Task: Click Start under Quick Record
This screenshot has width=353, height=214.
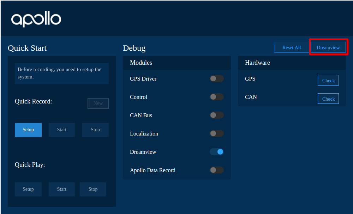Action: [62, 130]
